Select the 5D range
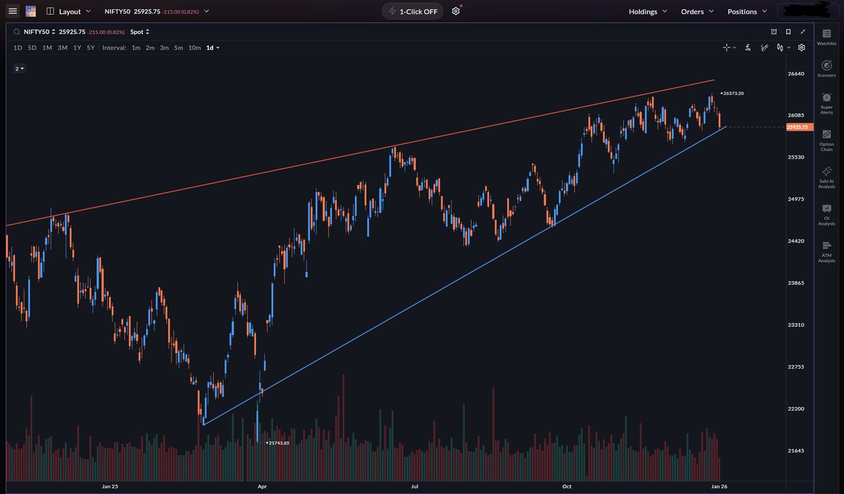Image resolution: width=844 pixels, height=494 pixels. pos(32,48)
